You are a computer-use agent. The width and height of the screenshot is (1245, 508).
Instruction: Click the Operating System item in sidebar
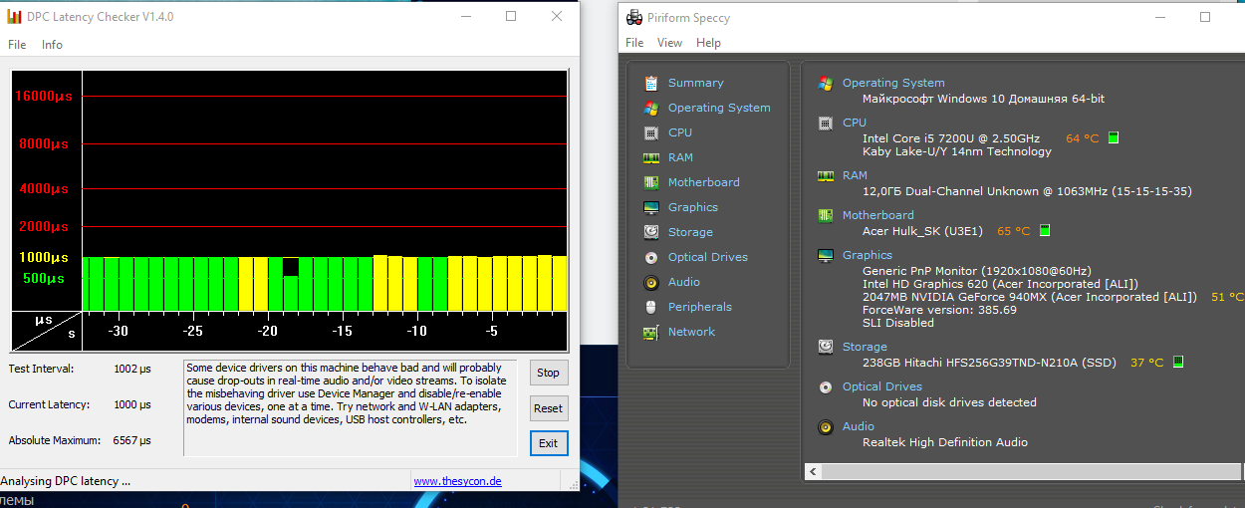click(718, 108)
